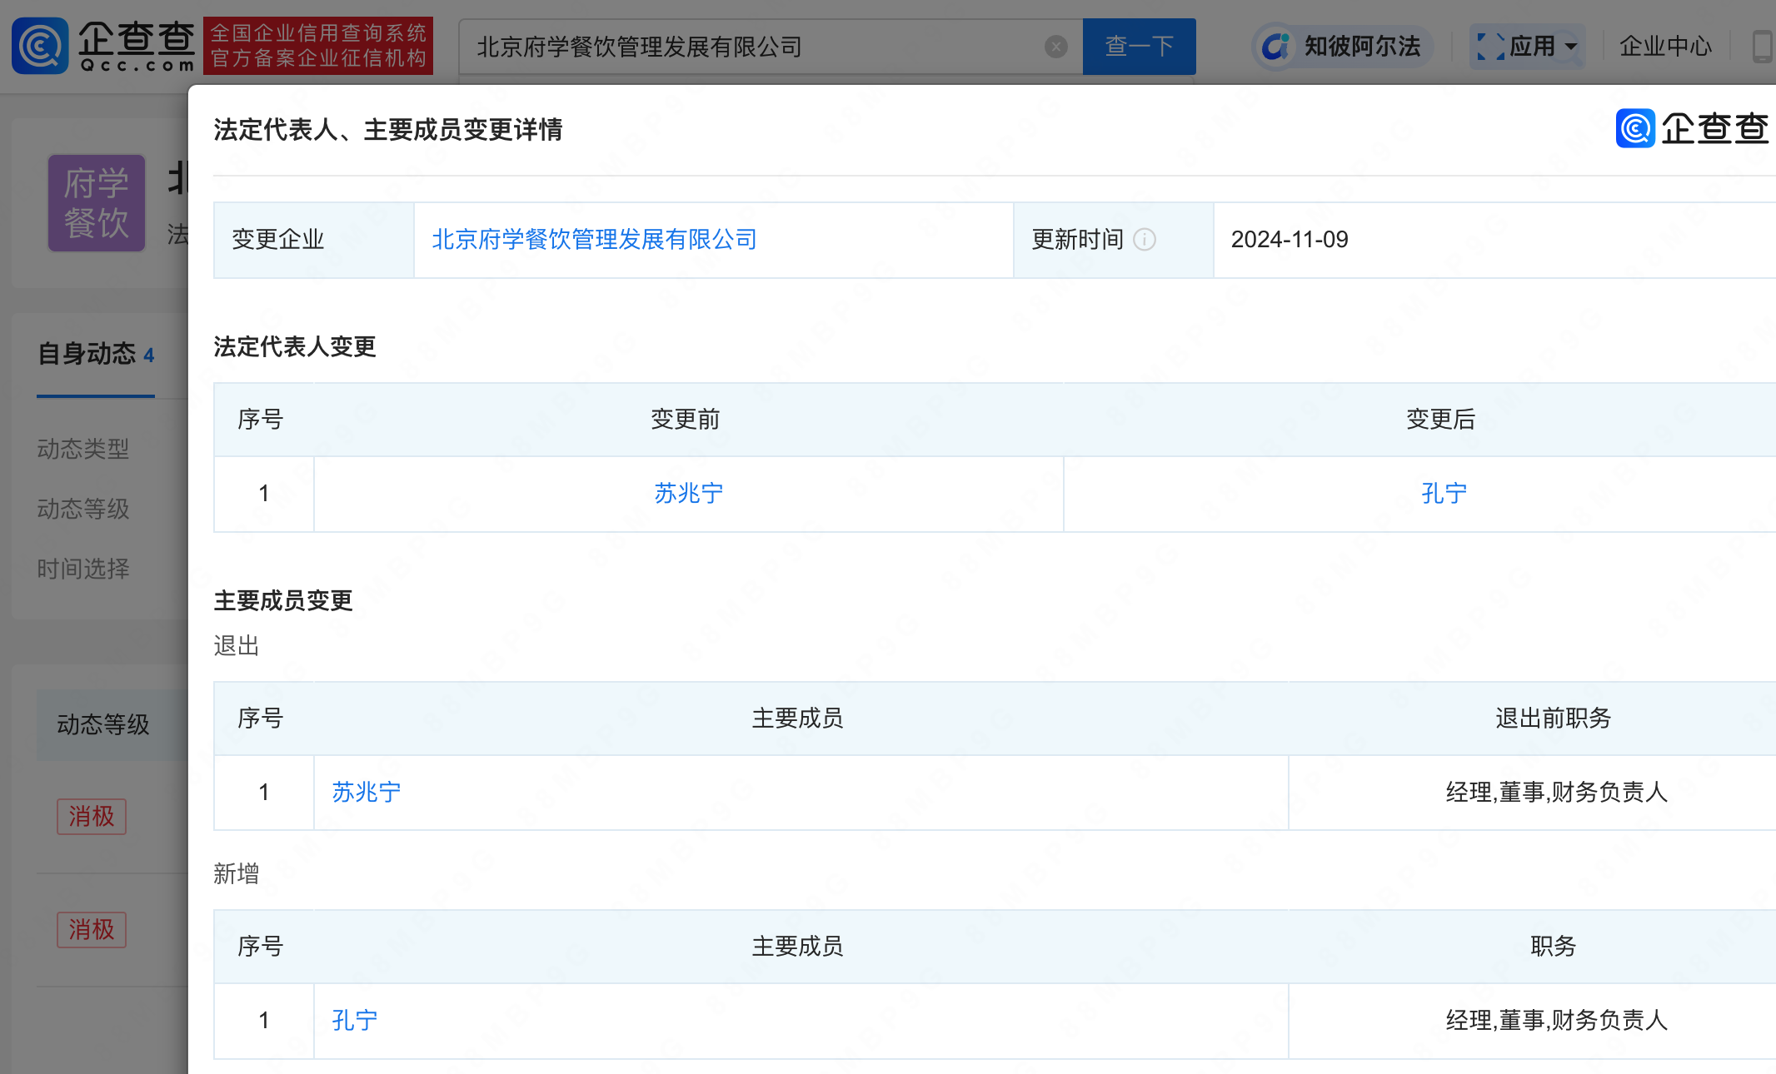Click into the company name search field
The width and height of the screenshot is (1776, 1074).
click(750, 47)
